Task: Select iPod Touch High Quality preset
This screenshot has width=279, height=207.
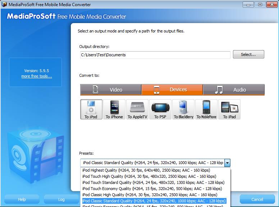Action: (149, 176)
